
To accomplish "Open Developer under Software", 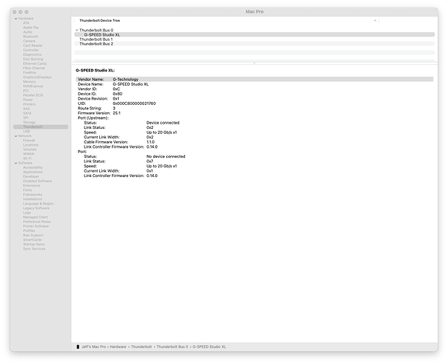I will coord(31,177).
